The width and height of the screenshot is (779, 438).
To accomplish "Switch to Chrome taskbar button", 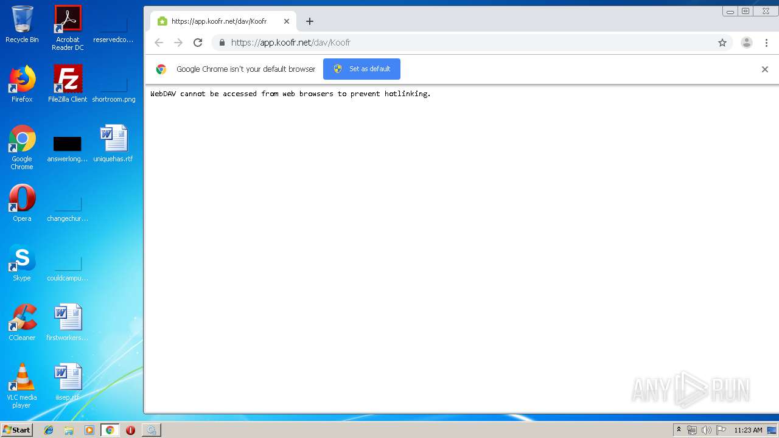I will (110, 430).
